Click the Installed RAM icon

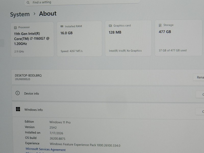[x=62, y=27]
